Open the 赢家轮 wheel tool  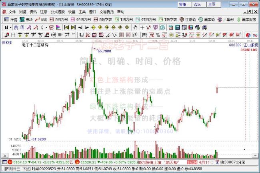coord(207,20)
